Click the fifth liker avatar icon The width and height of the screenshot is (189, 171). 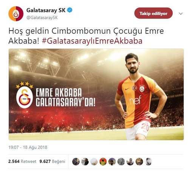[x=112, y=162]
